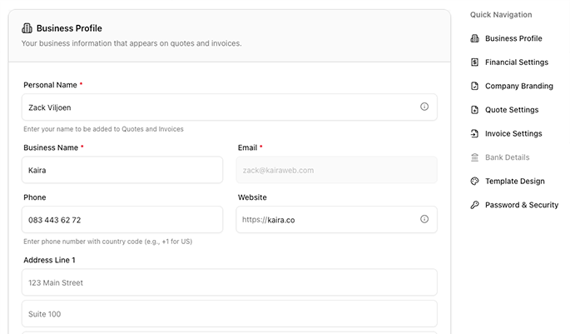Image resolution: width=570 pixels, height=334 pixels.
Task: Click the Invoice Settings file icon
Action: 475,133
